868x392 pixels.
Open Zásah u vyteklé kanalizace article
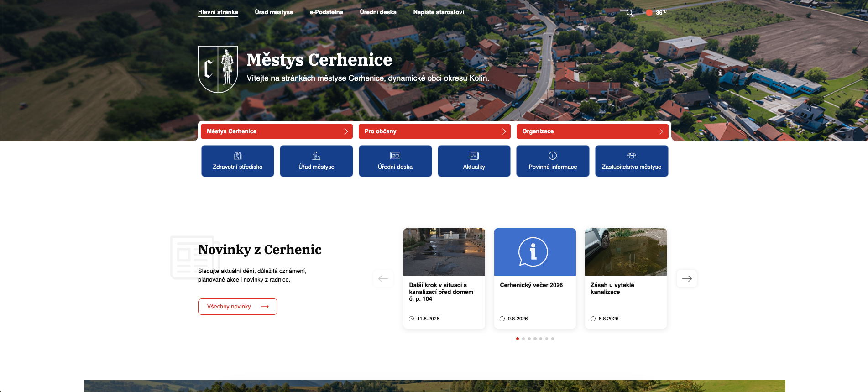612,288
